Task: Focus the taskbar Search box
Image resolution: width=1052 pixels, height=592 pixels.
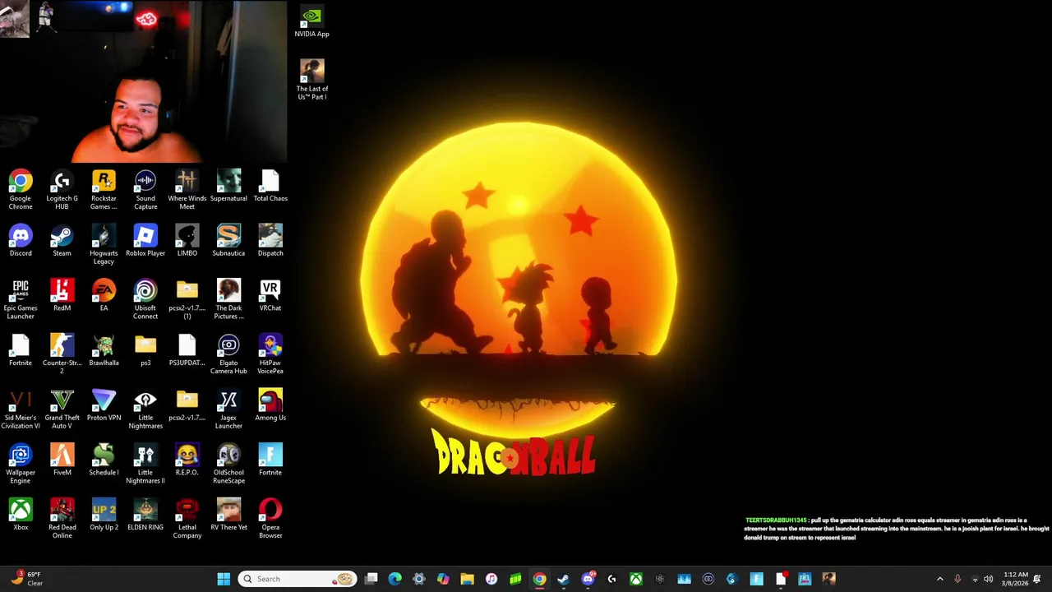Action: coord(298,579)
